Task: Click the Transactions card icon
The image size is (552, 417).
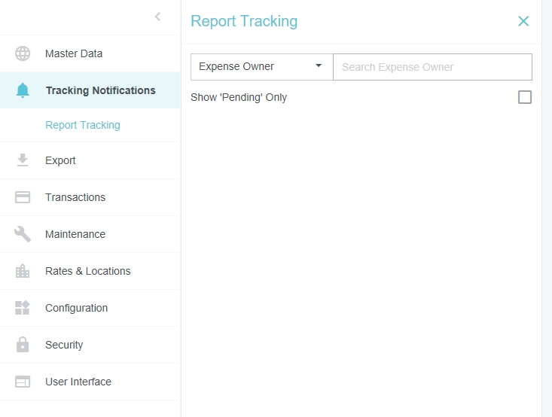Action: click(x=23, y=197)
